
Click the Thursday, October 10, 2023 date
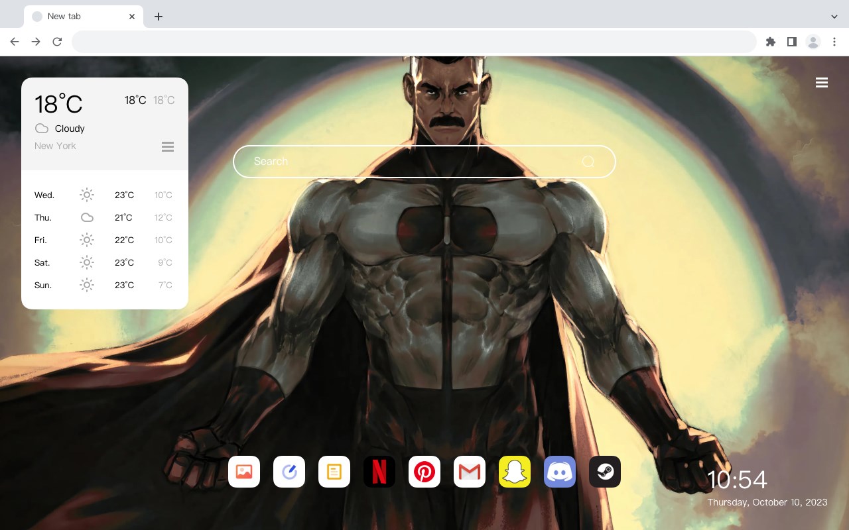[767, 502]
